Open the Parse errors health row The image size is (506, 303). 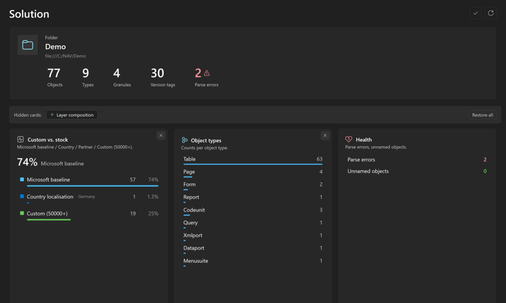click(417, 159)
